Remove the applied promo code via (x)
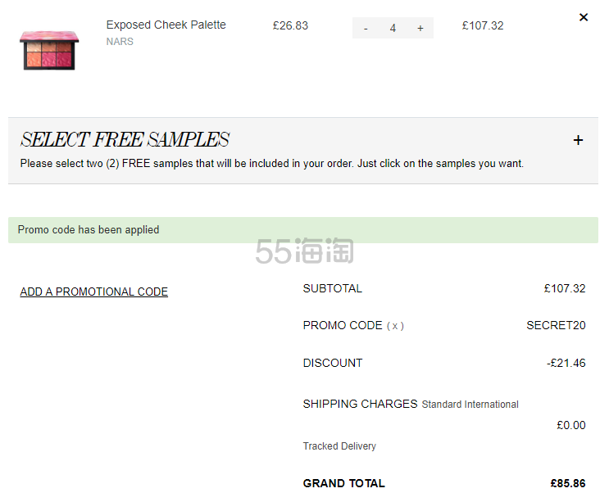609x502 pixels. pyautogui.click(x=395, y=326)
